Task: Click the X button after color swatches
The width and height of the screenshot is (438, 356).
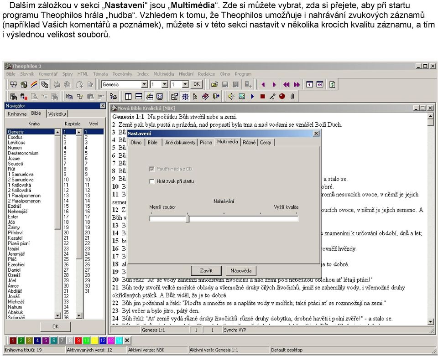Action: [x=127, y=340]
